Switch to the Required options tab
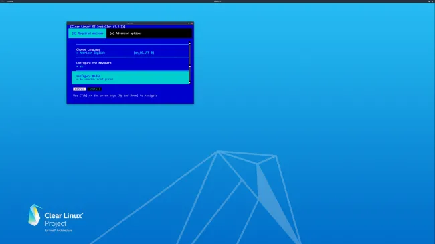This screenshot has height=244, width=435. coord(88,33)
